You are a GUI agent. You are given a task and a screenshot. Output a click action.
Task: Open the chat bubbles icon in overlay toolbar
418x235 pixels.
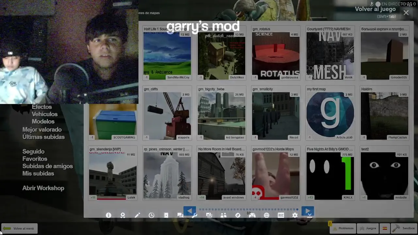tap(180, 215)
